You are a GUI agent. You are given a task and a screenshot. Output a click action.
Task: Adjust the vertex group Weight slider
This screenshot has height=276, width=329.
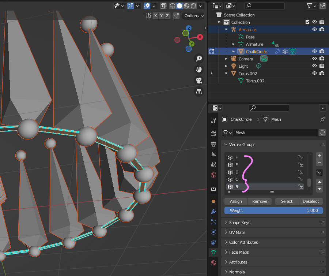(x=273, y=210)
